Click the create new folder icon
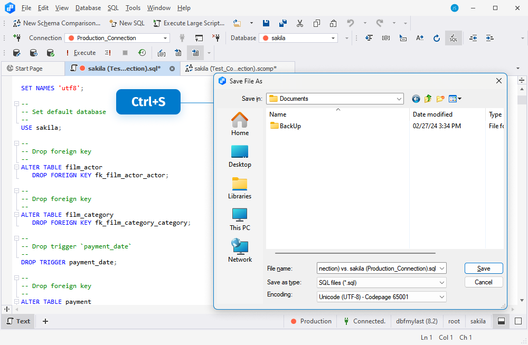This screenshot has height=345, width=528. (x=440, y=99)
